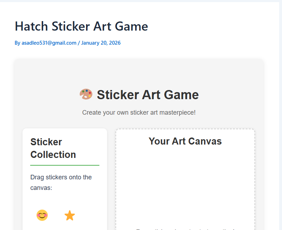Click the Your Art Canvas heading
Image resolution: width=282 pixels, height=230 pixels.
click(185, 141)
